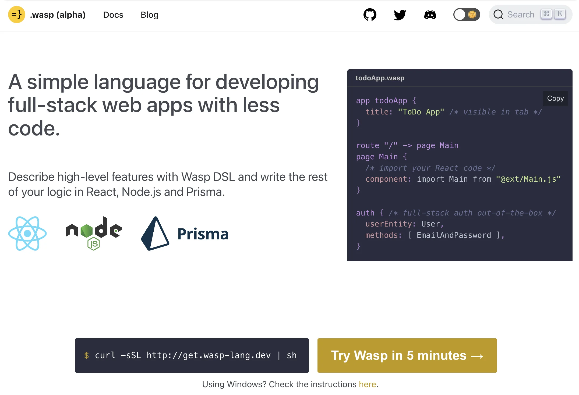Click the 'title: "ToDo App"' code line
This screenshot has height=395, width=579.
(x=405, y=112)
